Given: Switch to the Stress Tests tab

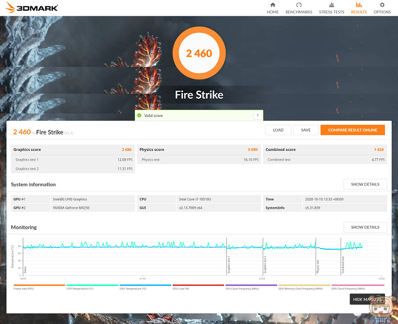Looking at the screenshot, I should click(331, 8).
